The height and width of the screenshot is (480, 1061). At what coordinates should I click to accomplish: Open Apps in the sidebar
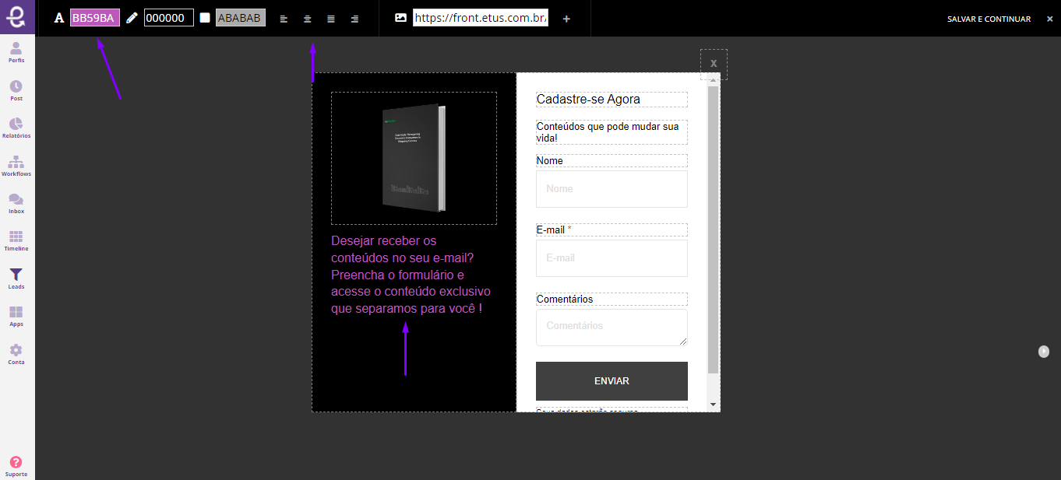[16, 316]
